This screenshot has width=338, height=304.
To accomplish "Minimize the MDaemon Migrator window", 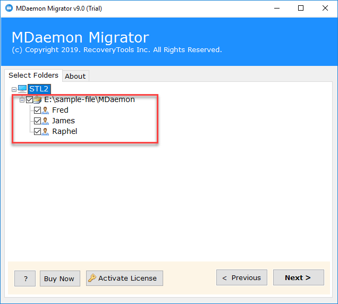I will (x=277, y=8).
